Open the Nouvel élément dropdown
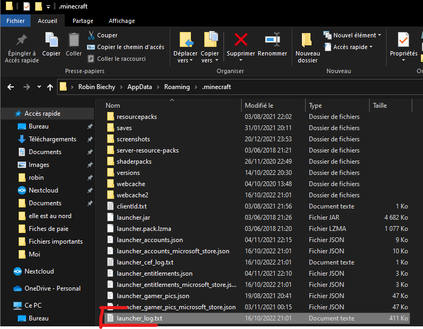 point(352,35)
